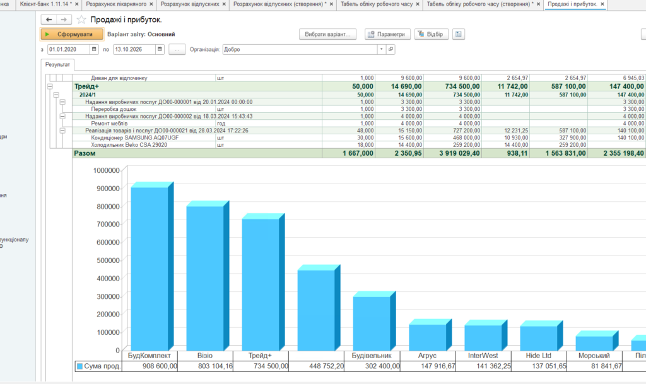Collapse the document ДО00-000001 row
The width and height of the screenshot is (646, 384).
62,102
